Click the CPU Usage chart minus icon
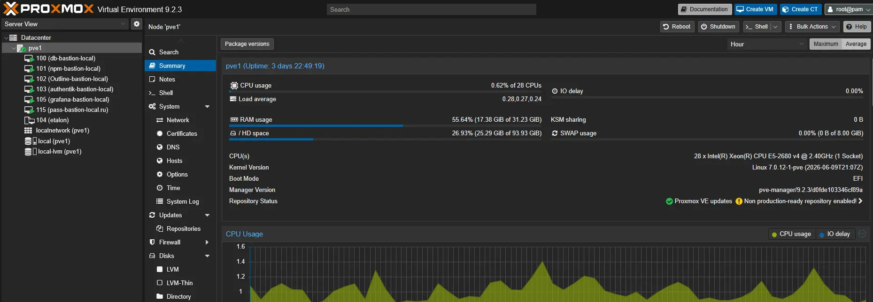This screenshot has height=302, width=873. 862,234
